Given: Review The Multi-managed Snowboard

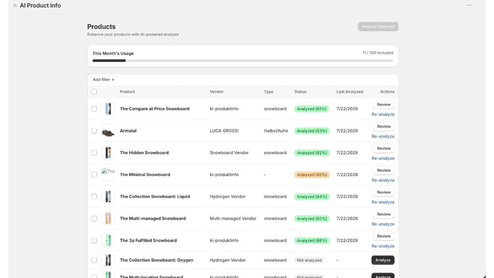Looking at the screenshot, I should point(384,214).
